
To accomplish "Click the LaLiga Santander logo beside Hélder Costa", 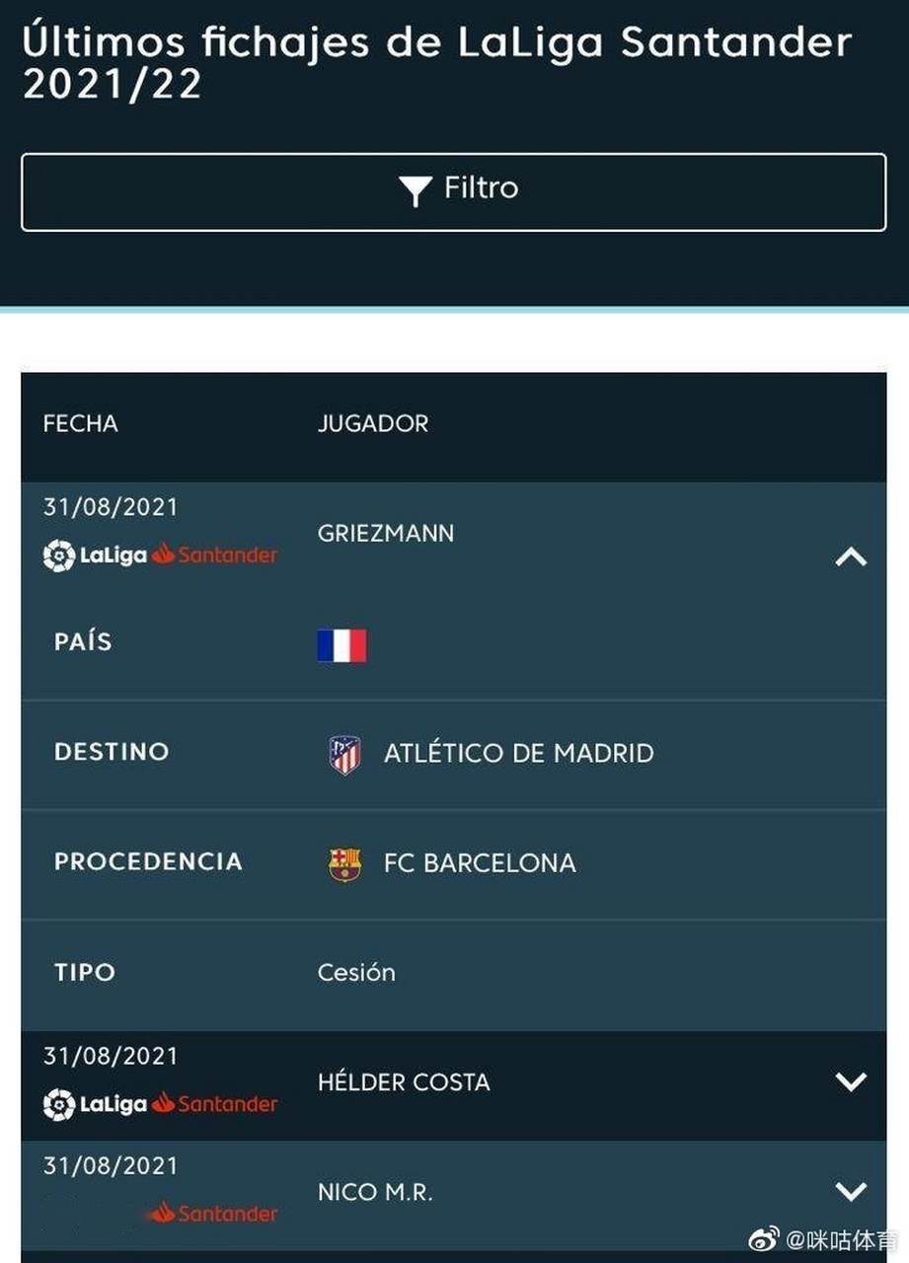I will click(160, 1104).
